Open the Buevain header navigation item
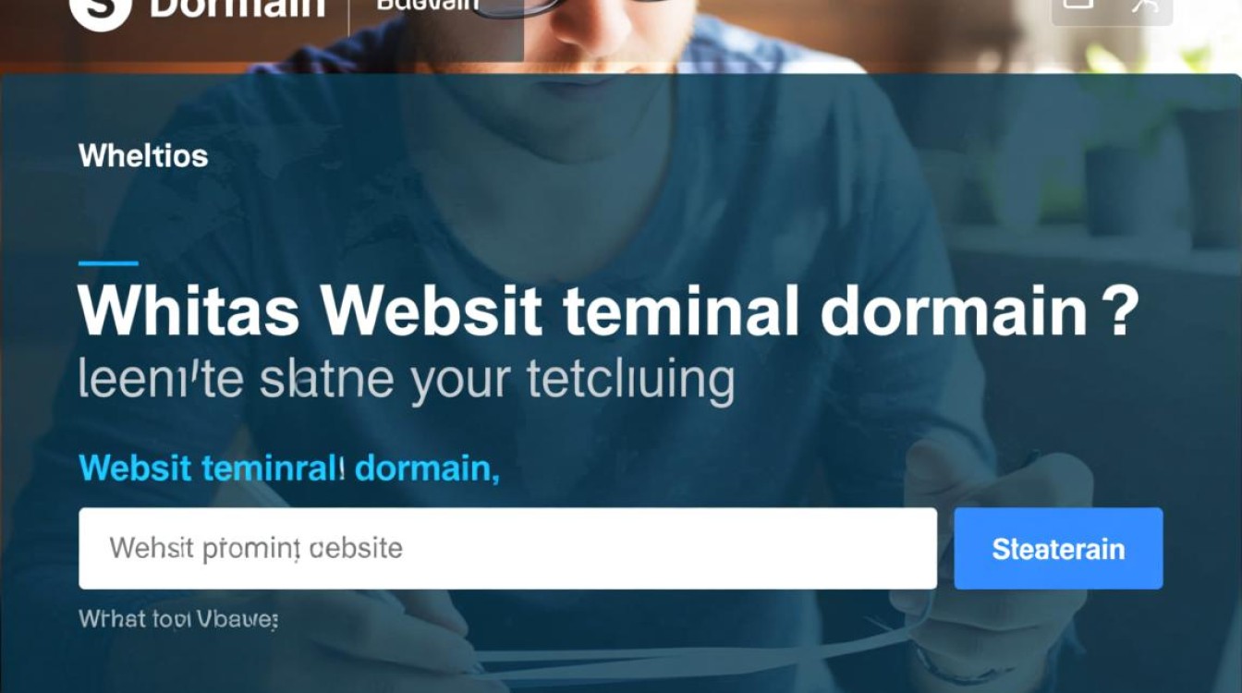Image resolution: width=1242 pixels, height=693 pixels. point(428,6)
